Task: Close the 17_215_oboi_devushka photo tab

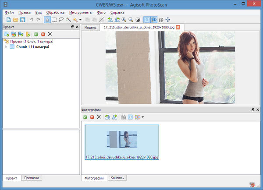Action: pyautogui.click(x=178, y=27)
